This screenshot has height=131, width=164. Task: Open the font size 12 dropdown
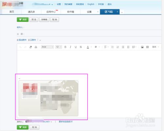pos(59,47)
